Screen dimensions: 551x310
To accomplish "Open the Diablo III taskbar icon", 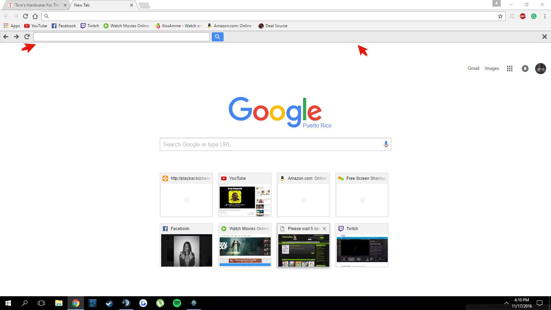I will tap(194, 303).
